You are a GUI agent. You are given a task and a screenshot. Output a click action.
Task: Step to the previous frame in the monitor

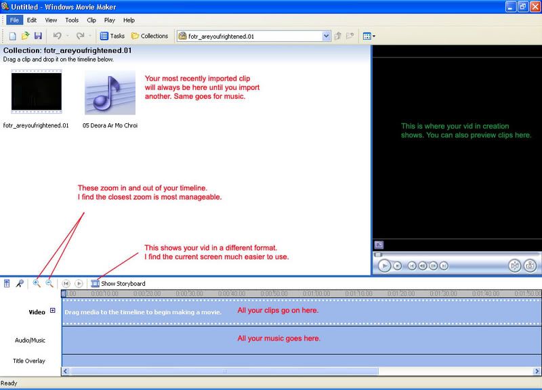[x=422, y=265]
